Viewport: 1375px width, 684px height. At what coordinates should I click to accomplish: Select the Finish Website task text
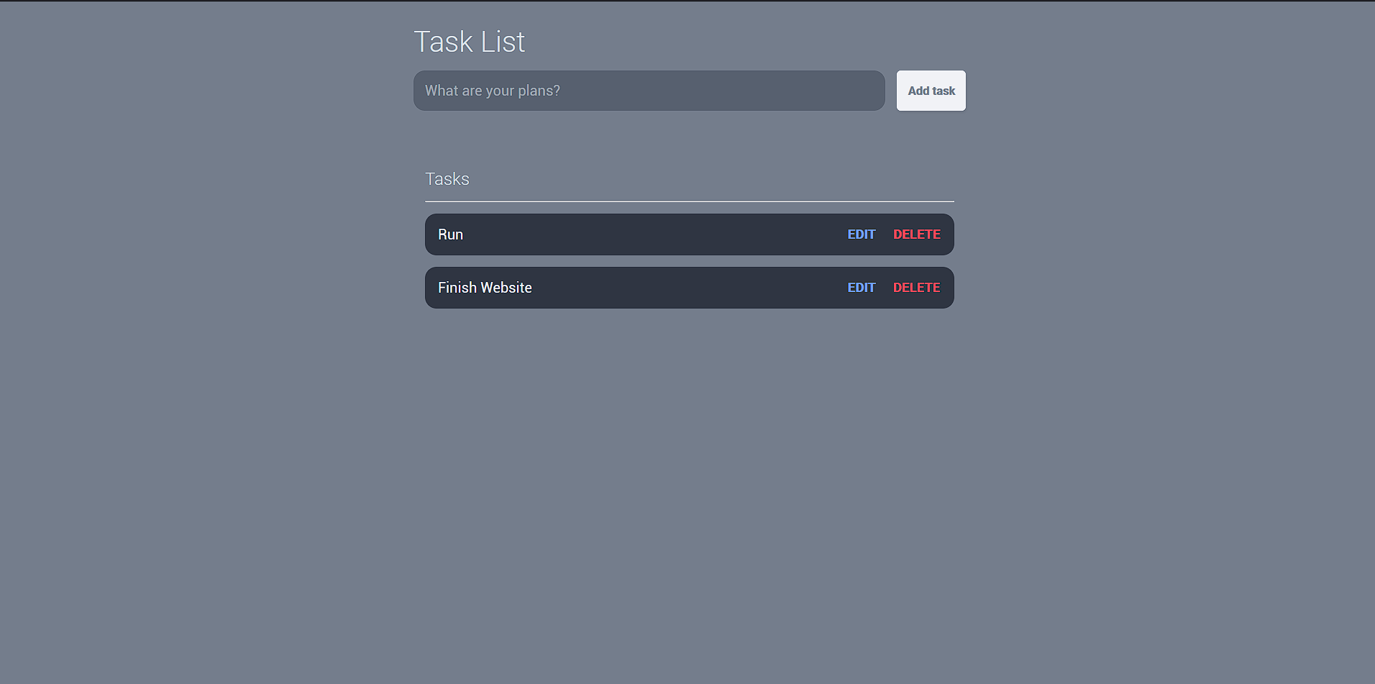pyautogui.click(x=485, y=288)
